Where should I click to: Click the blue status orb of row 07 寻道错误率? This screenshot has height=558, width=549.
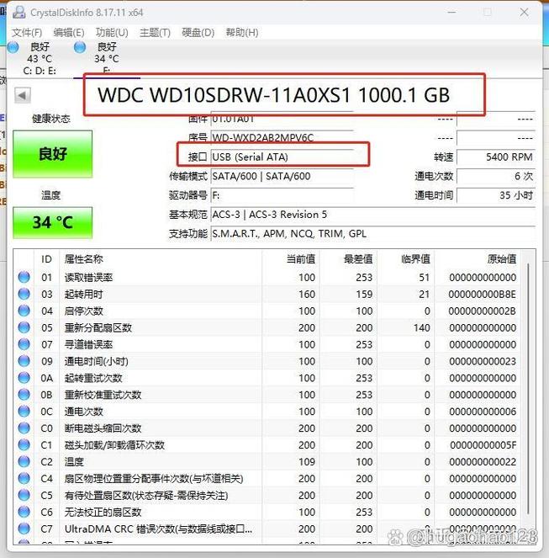(x=24, y=343)
